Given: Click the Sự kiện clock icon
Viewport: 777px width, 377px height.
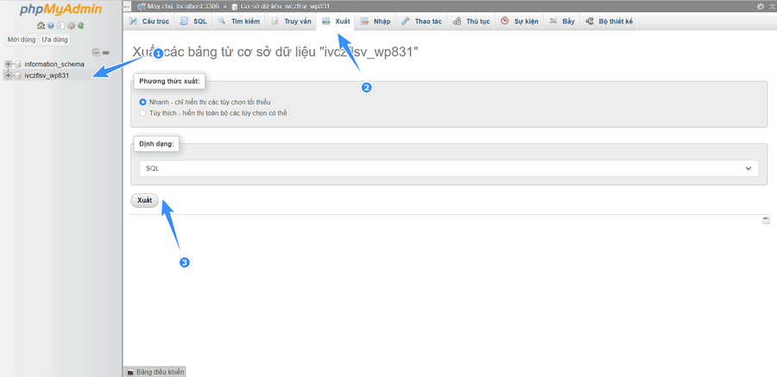Looking at the screenshot, I should coord(504,22).
